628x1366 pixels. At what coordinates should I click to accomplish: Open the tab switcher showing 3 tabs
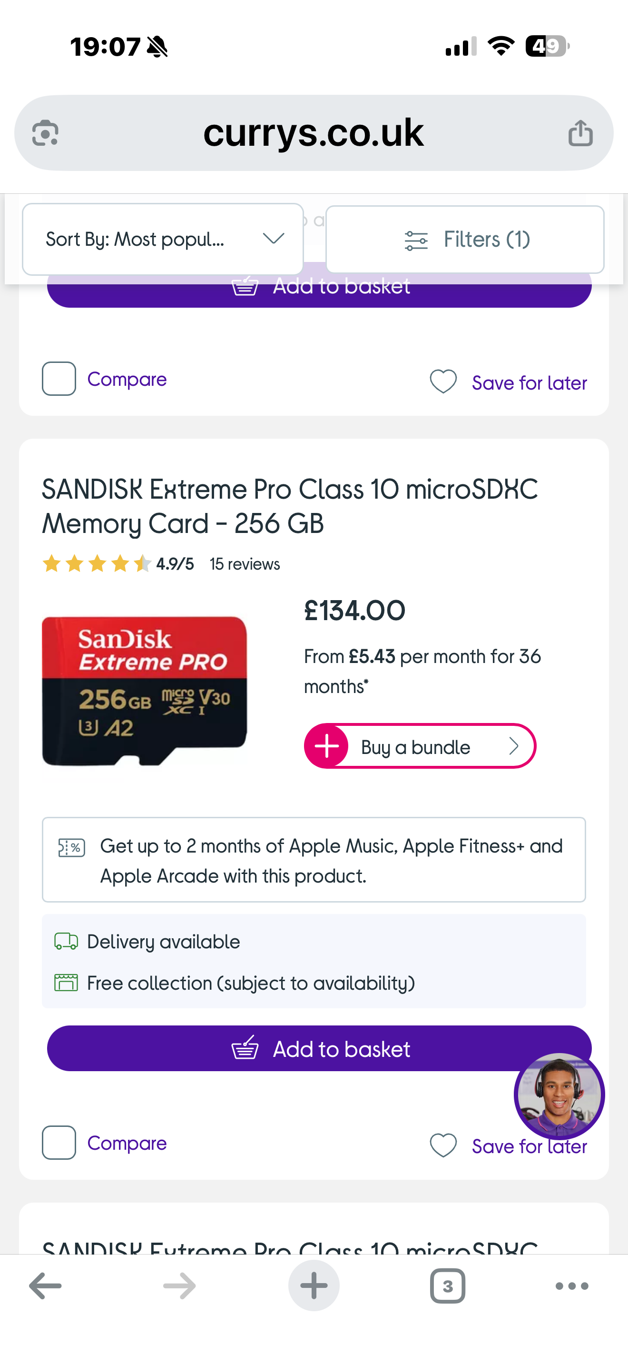[447, 1286]
